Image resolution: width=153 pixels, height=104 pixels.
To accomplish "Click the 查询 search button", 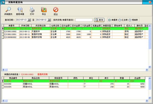I will point(99,20).
